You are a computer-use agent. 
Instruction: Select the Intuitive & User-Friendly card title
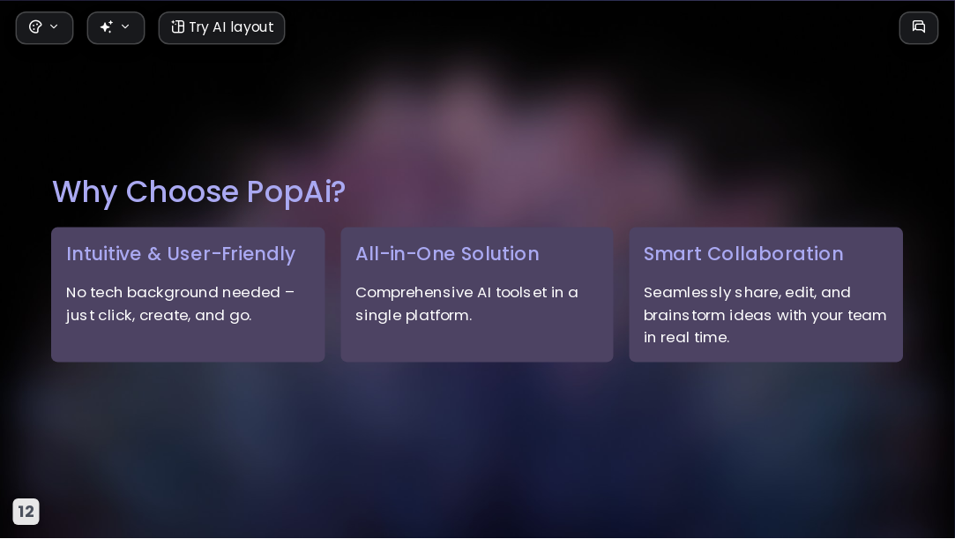point(181,254)
